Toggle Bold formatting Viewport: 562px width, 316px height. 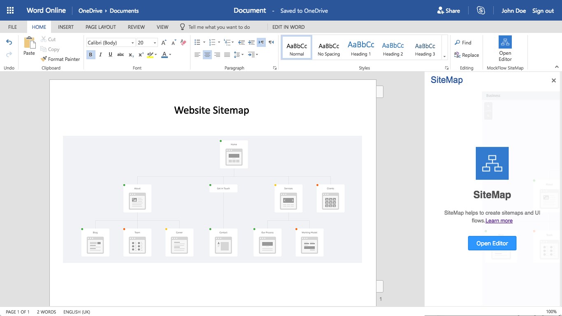[x=91, y=55]
